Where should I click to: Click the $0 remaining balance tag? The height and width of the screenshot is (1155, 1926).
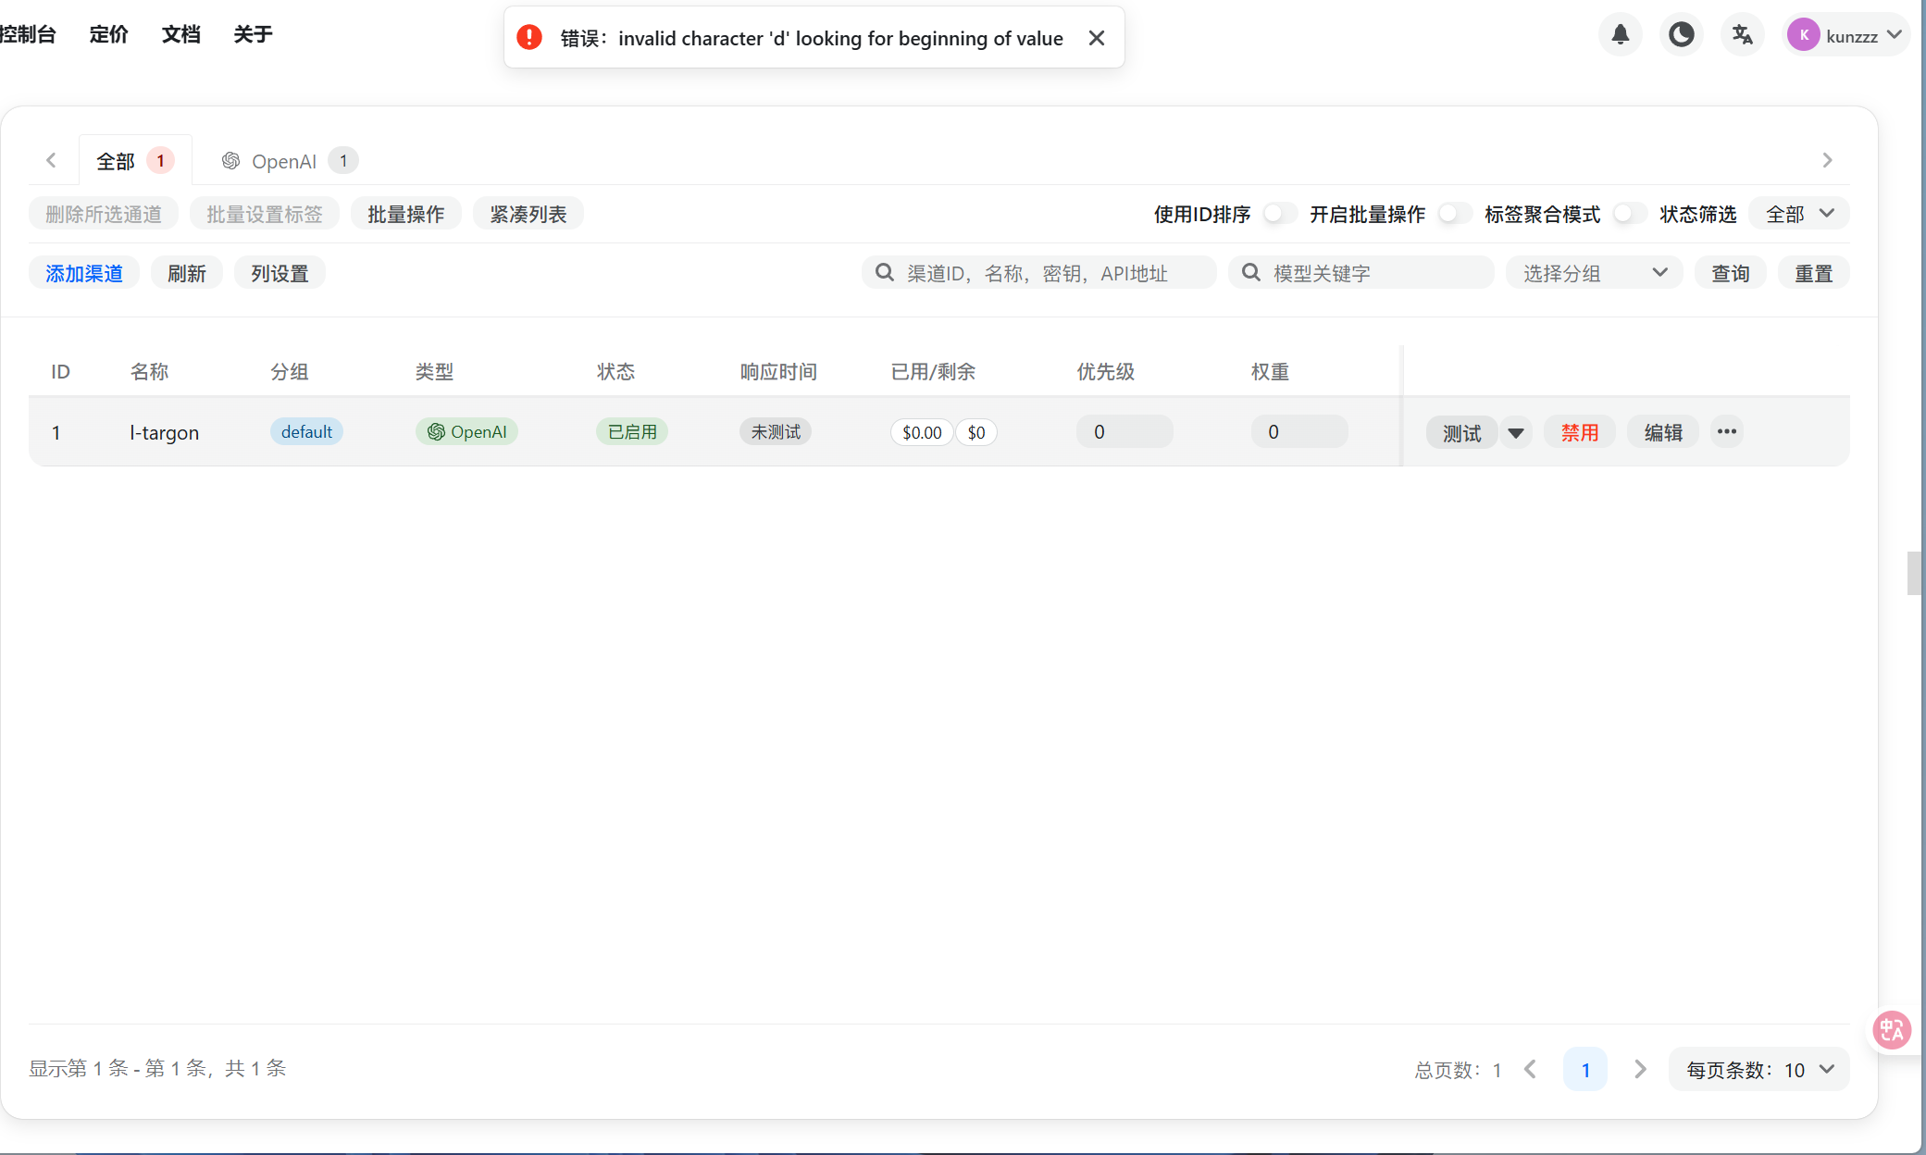pyautogui.click(x=976, y=432)
